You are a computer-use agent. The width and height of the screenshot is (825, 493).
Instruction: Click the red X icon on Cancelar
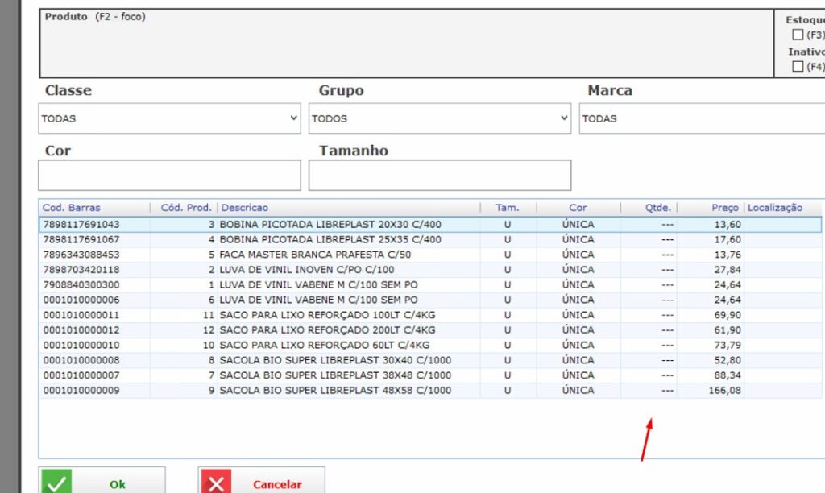tap(215, 483)
